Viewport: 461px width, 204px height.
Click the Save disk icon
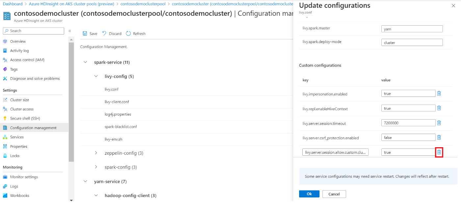pyautogui.click(x=85, y=34)
